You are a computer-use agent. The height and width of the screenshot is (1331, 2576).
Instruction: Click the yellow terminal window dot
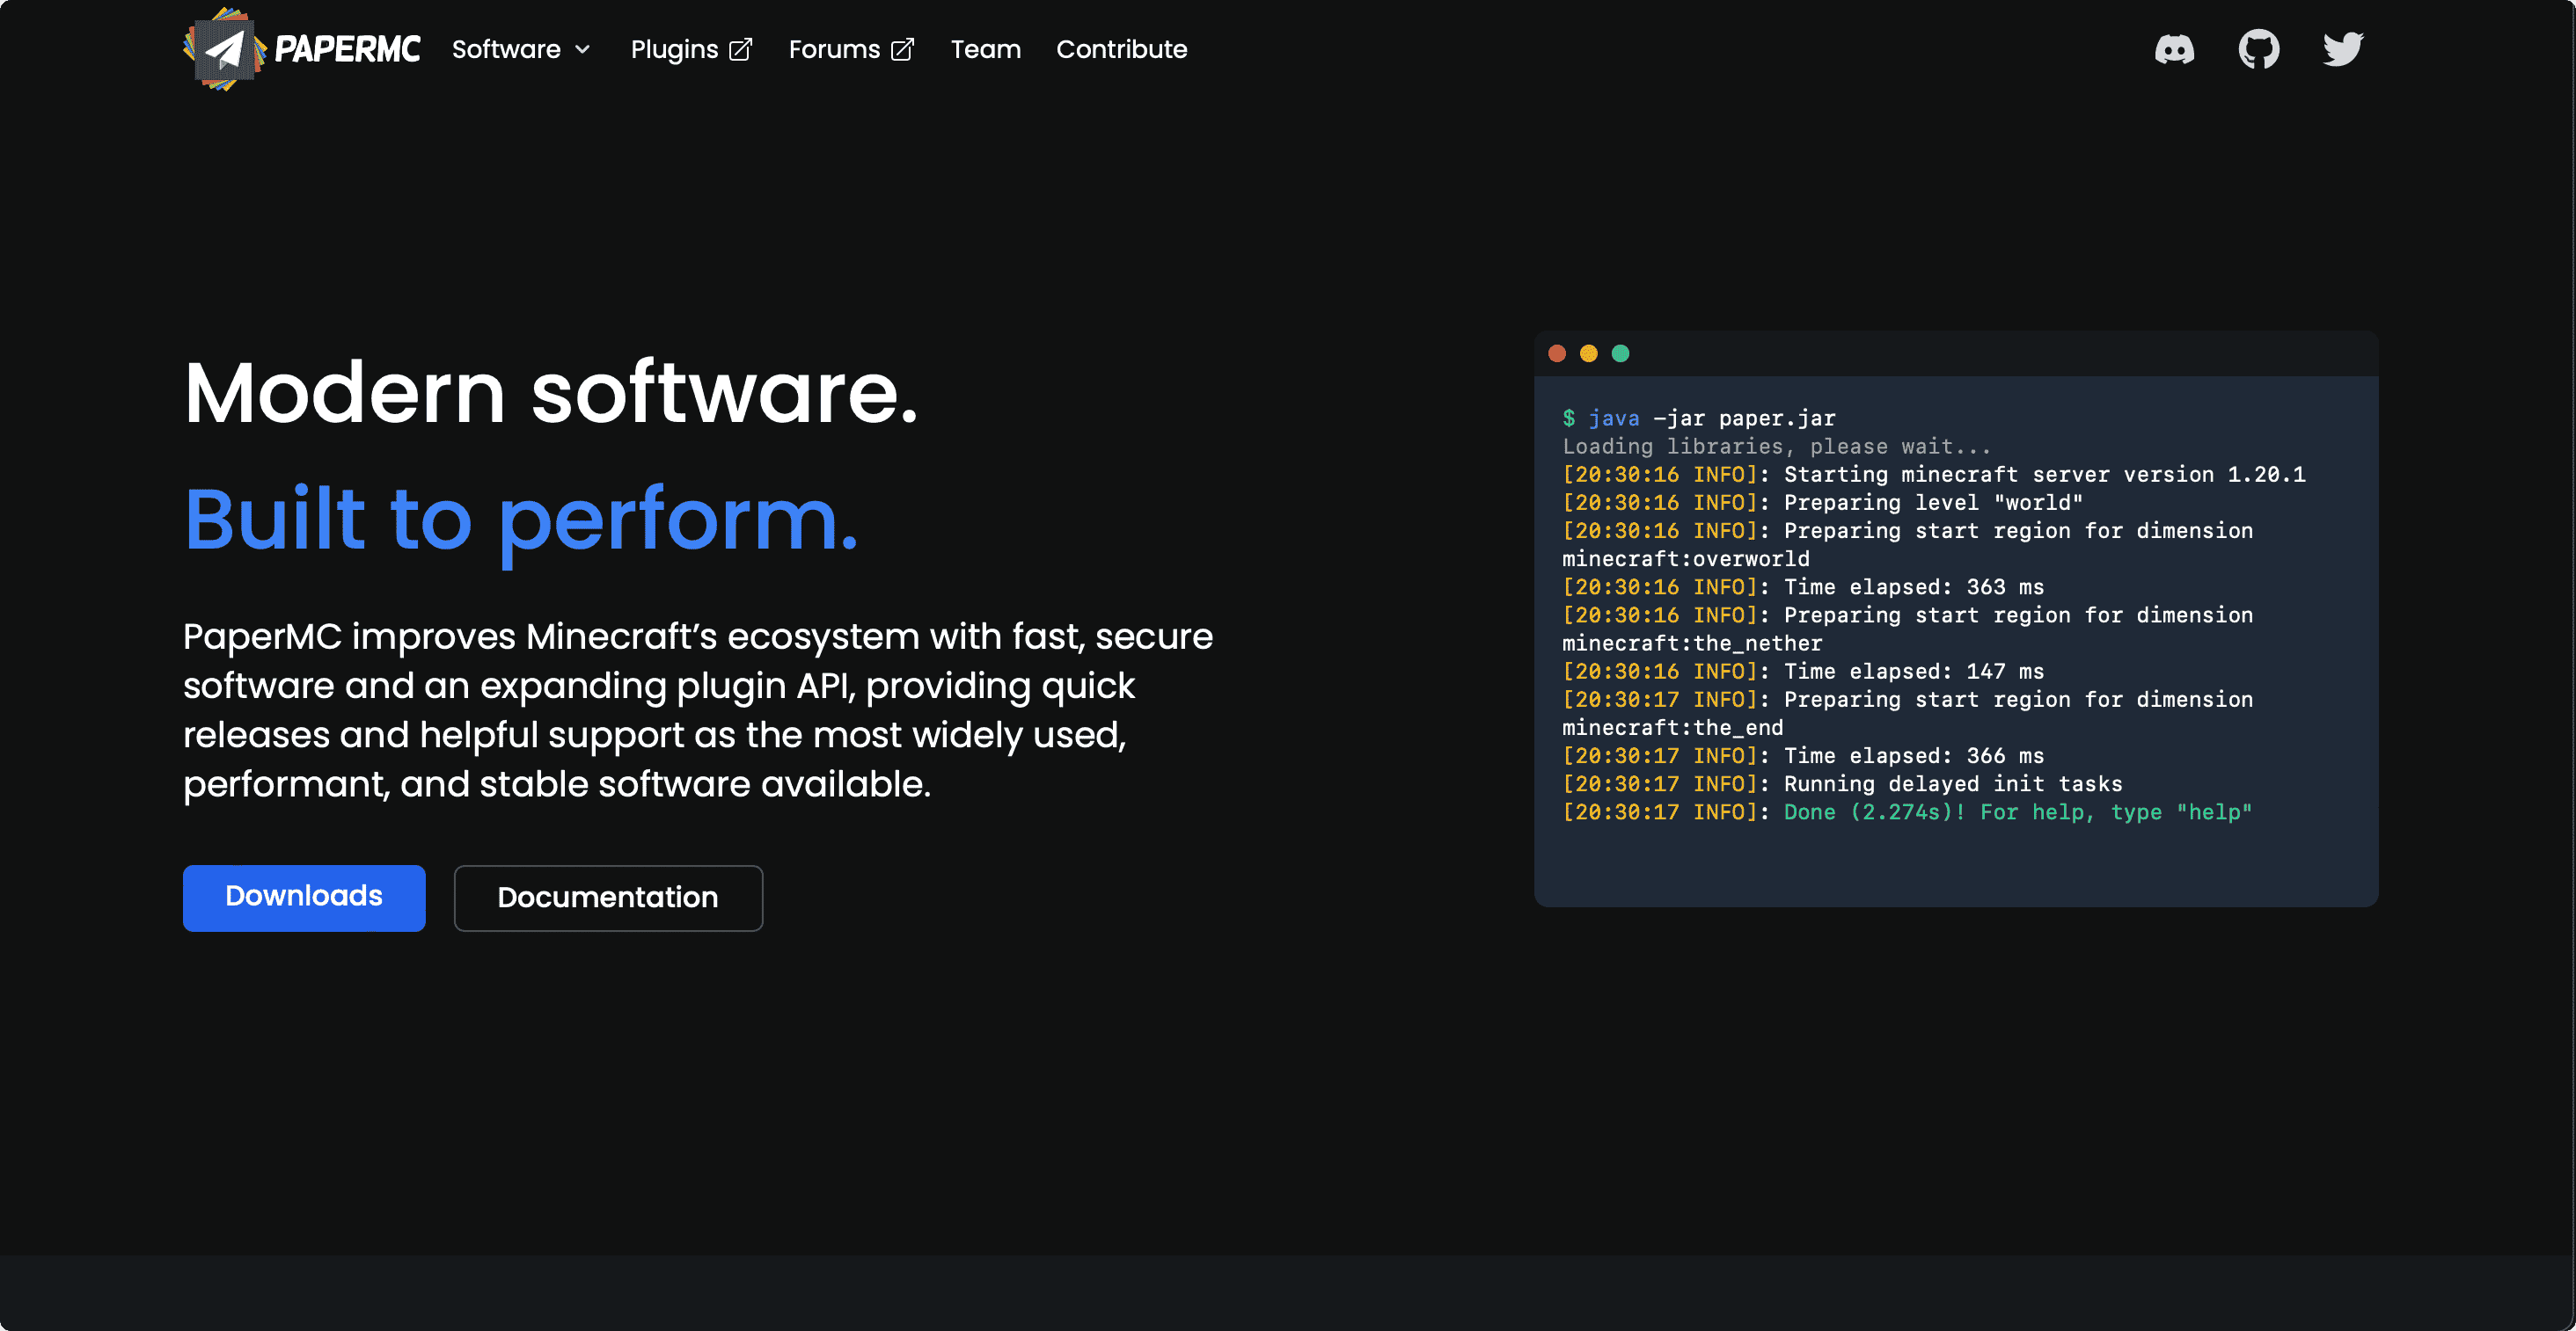coord(1589,353)
